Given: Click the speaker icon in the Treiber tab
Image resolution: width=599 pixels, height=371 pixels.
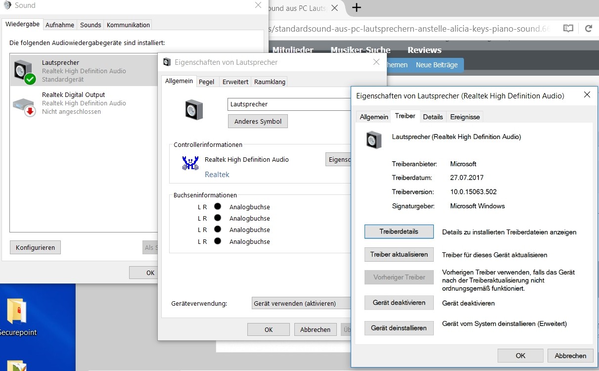Looking at the screenshot, I should [x=374, y=140].
